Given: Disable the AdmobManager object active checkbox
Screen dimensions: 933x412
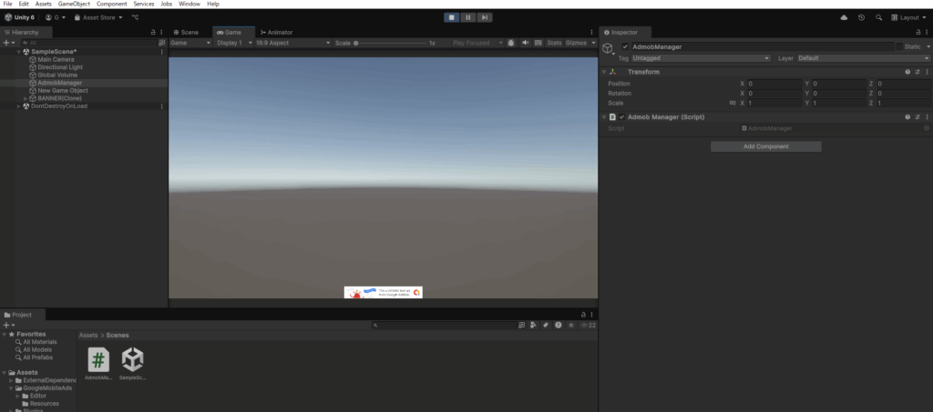Looking at the screenshot, I should point(625,46).
